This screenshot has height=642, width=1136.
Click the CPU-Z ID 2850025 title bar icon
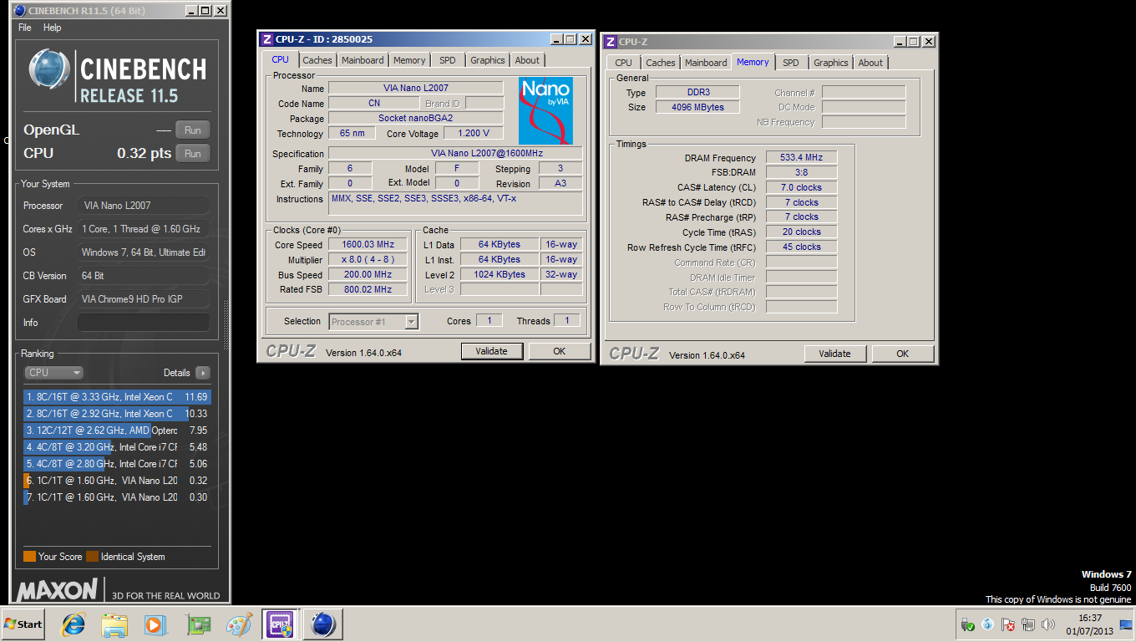pos(266,38)
